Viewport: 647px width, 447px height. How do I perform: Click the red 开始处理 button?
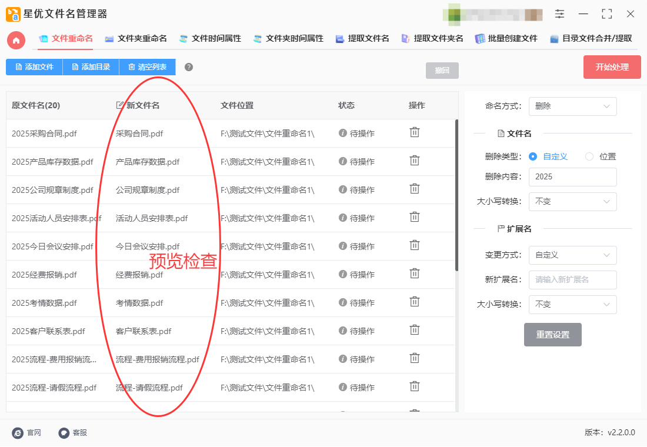tap(612, 67)
